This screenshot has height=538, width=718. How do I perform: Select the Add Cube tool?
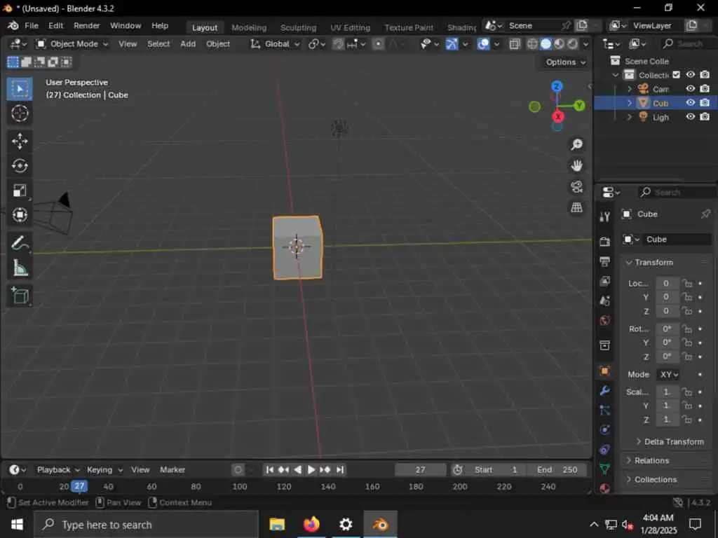click(19, 296)
